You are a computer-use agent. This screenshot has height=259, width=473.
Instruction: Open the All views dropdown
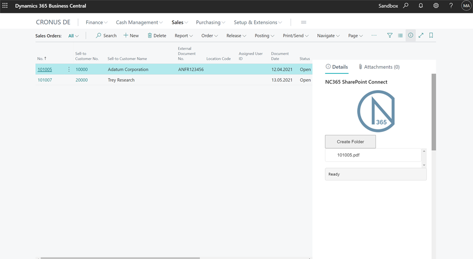click(x=73, y=36)
